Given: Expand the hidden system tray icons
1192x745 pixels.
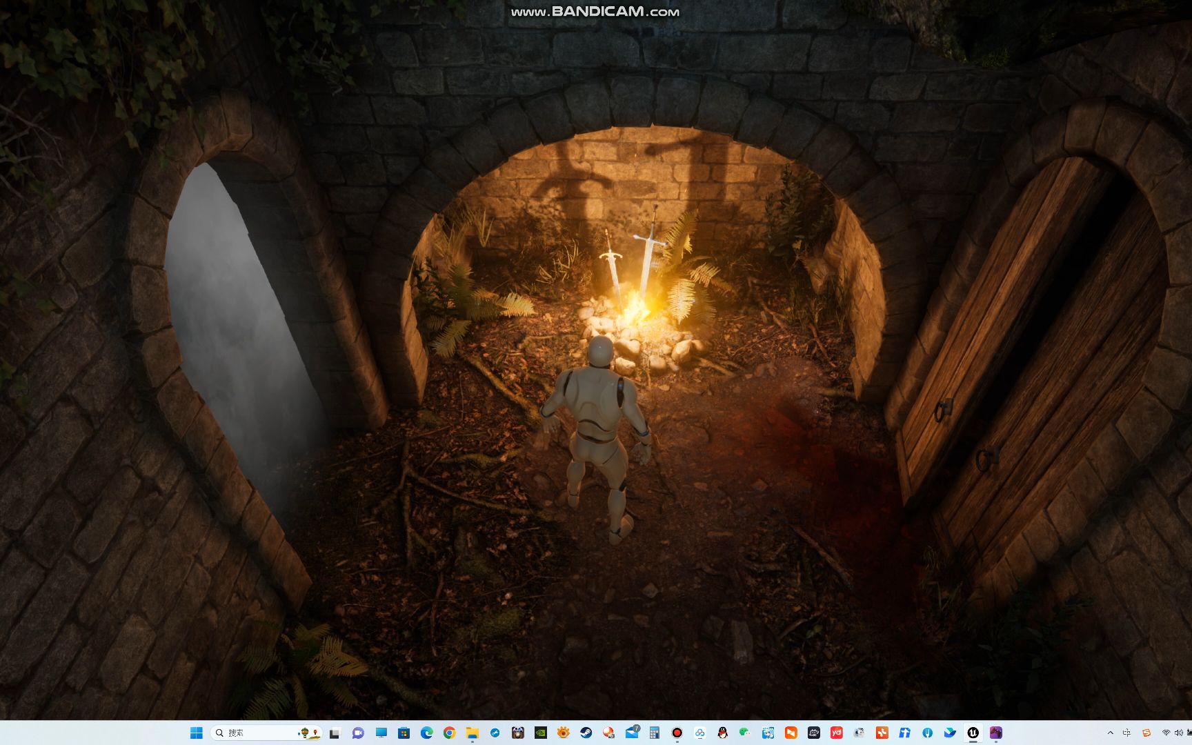Looking at the screenshot, I should [1110, 733].
